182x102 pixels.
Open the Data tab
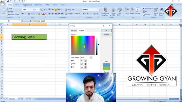(x=47, y=5)
